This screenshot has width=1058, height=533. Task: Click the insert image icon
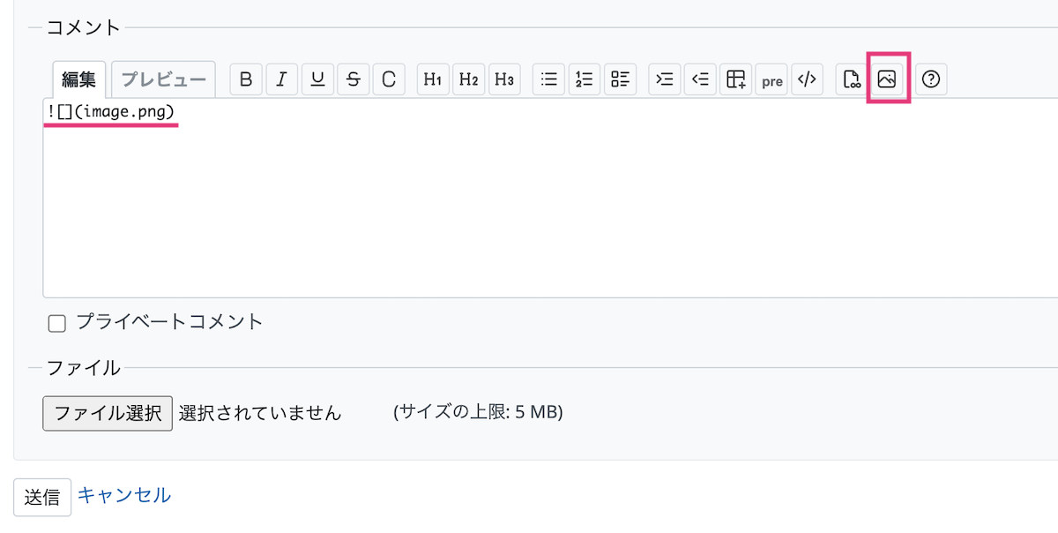(x=887, y=79)
